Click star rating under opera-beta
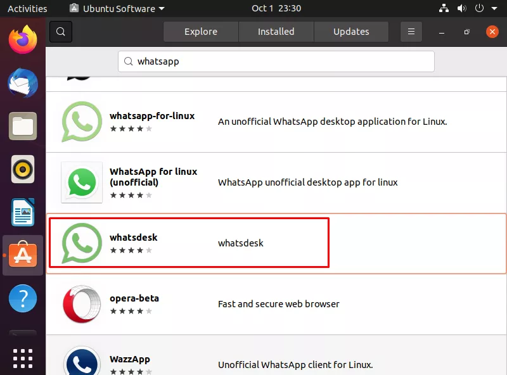The image size is (507, 375). click(x=131, y=311)
